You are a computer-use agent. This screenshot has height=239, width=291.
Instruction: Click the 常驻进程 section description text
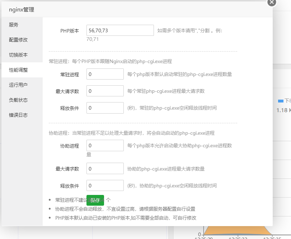tap(110, 61)
